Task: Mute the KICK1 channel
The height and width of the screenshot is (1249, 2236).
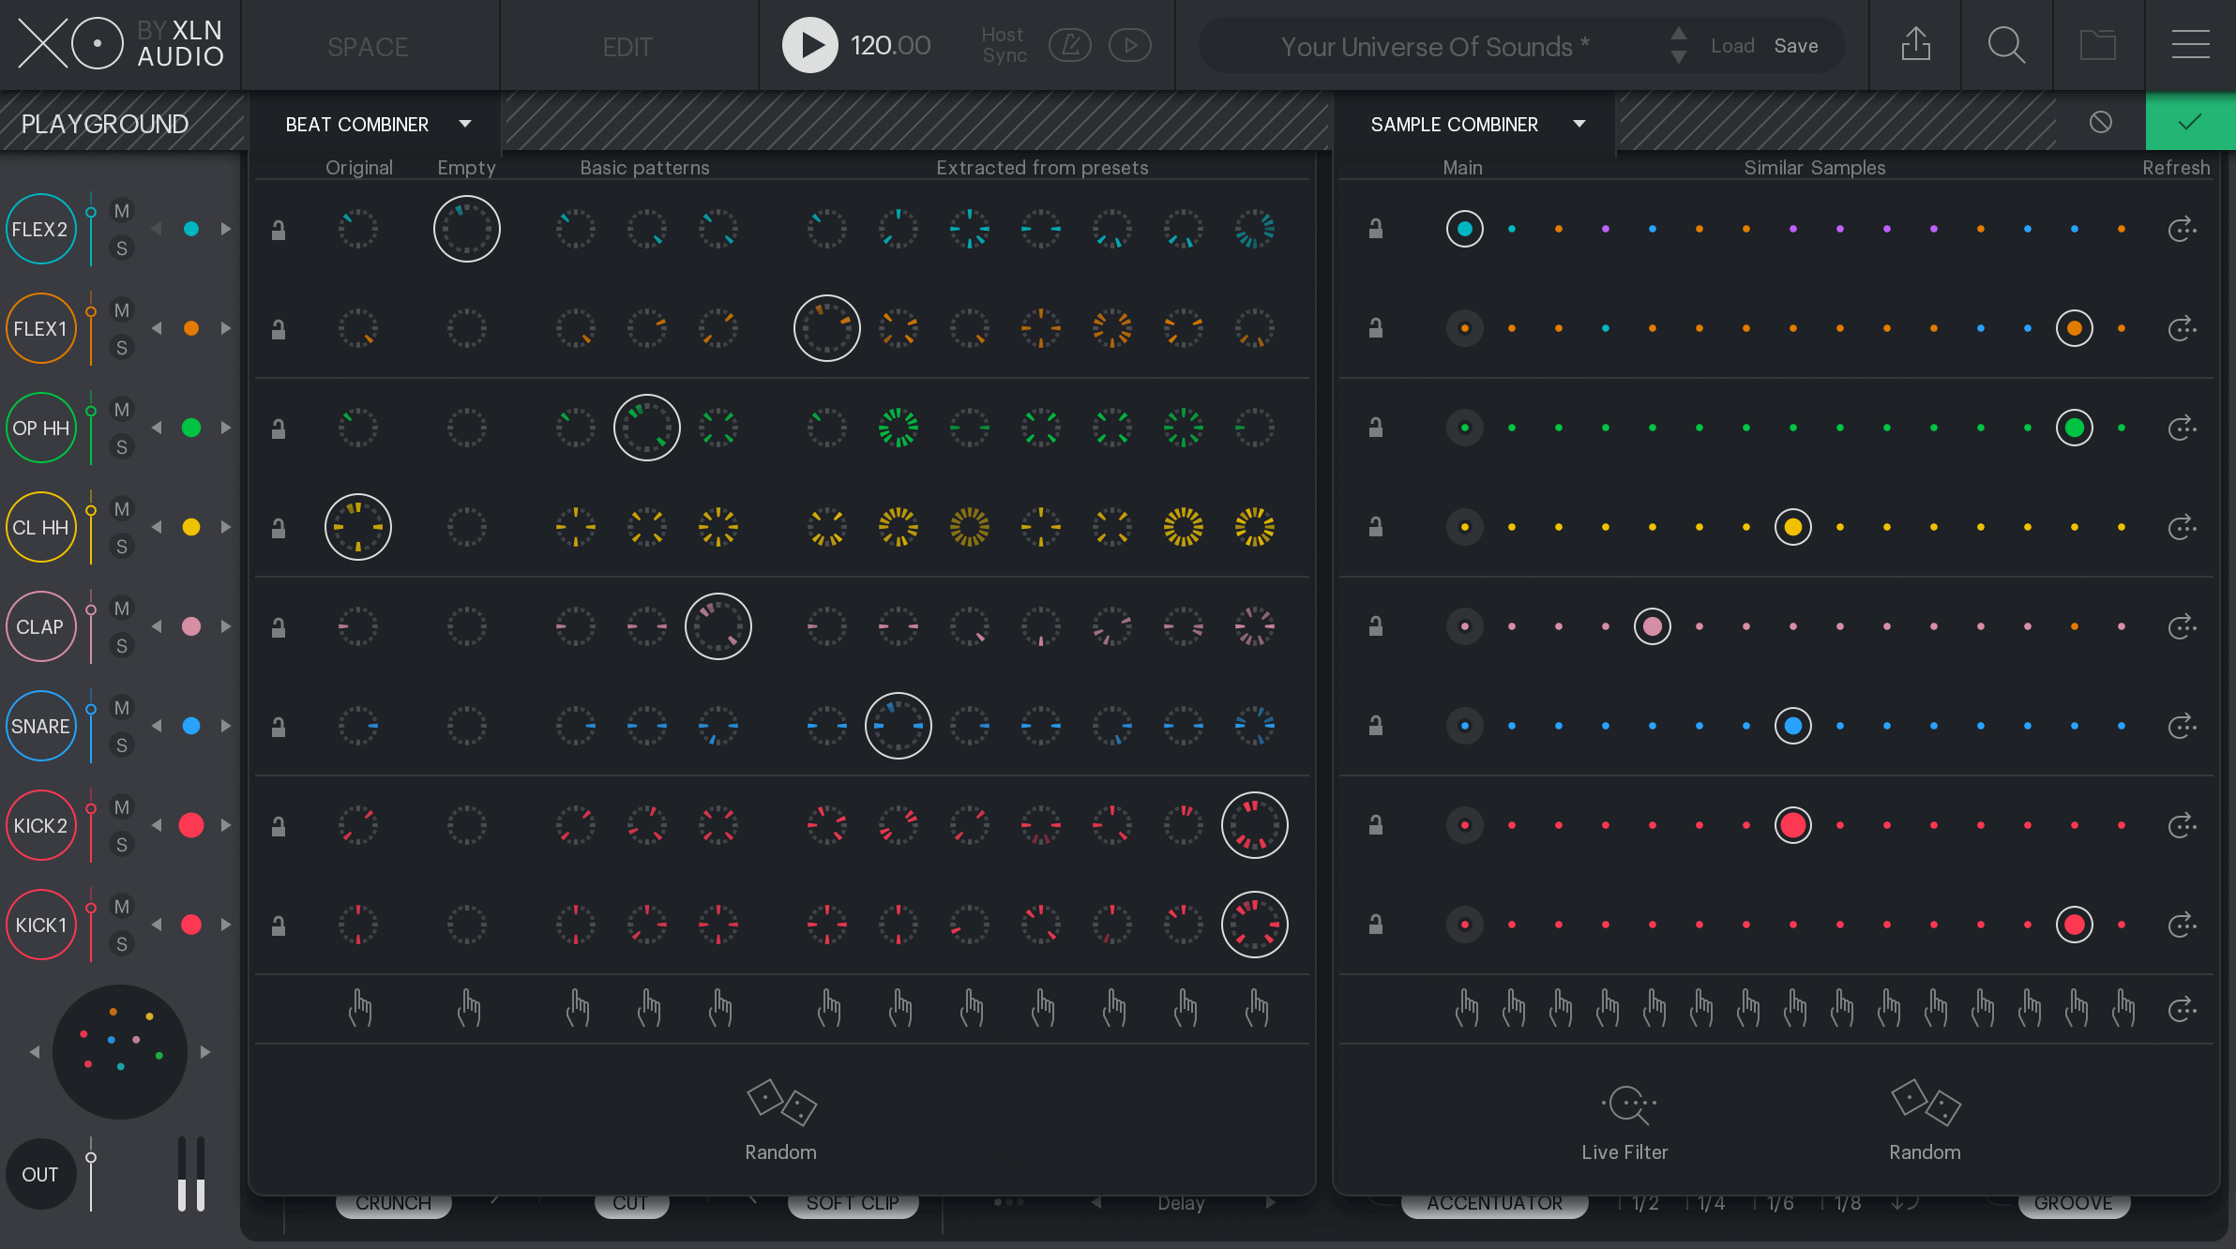Action: (x=121, y=906)
